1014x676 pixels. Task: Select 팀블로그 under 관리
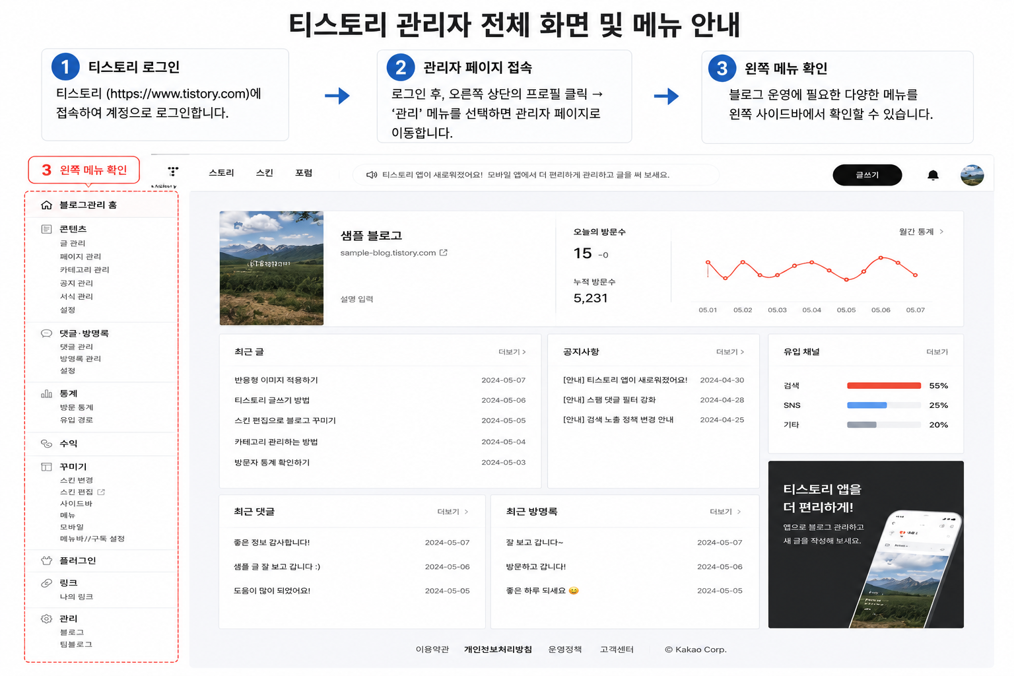[76, 644]
